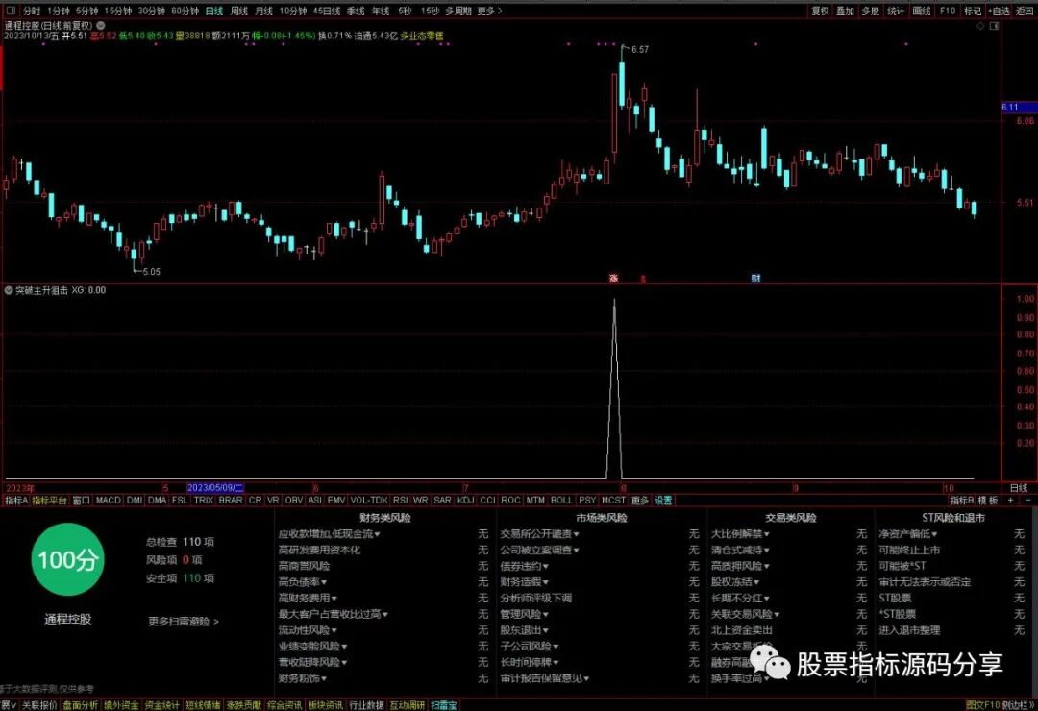This screenshot has height=711, width=1038.
Task: Switch to 周线 weekly chart
Action: [238, 12]
